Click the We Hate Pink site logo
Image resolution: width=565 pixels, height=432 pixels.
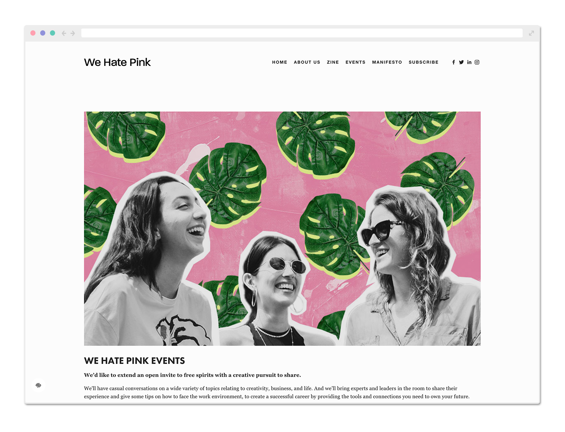pos(117,62)
